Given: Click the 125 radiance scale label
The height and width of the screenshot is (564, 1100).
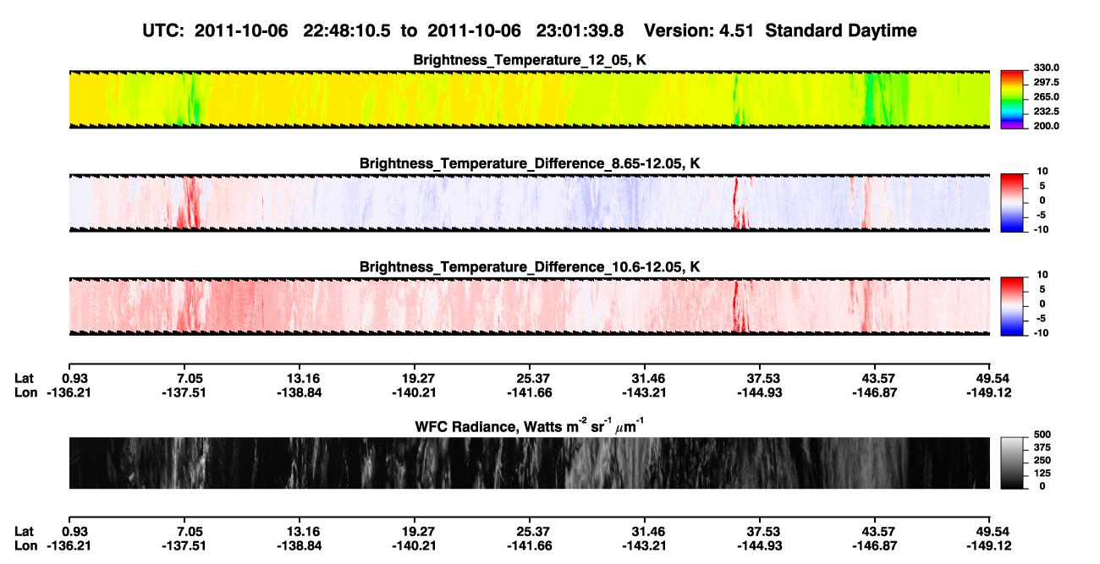Looking at the screenshot, I should click(1041, 474).
